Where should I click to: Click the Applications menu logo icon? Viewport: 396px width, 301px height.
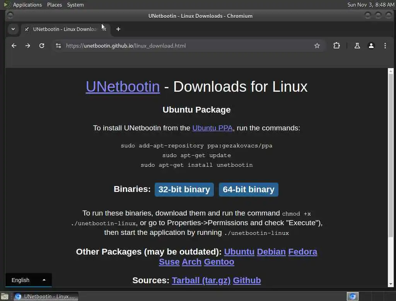click(7, 5)
